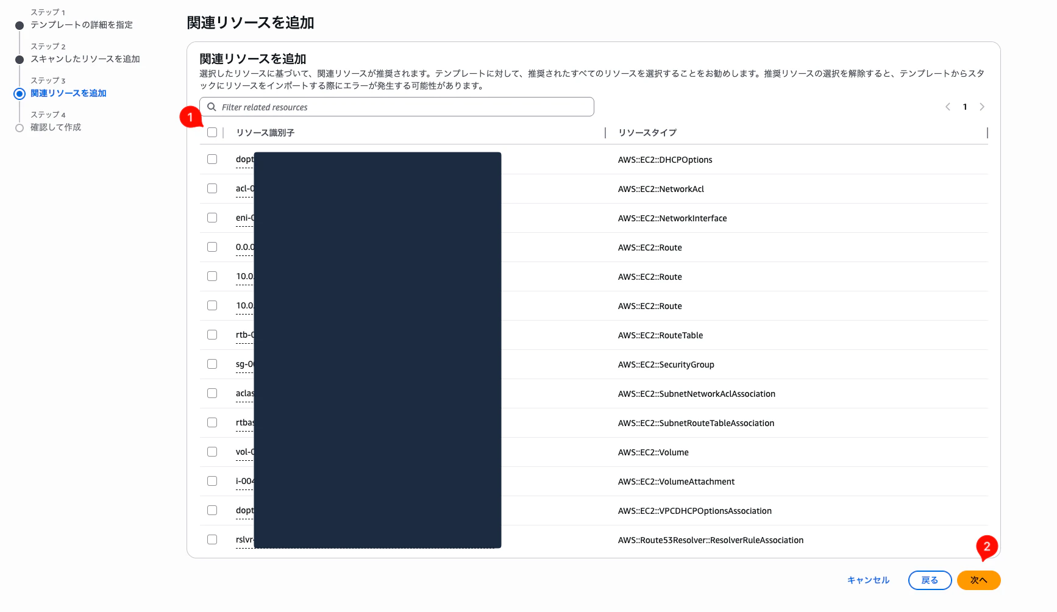Go to next page with right chevron
This screenshot has width=1057, height=612.
982,107
